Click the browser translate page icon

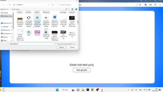point(146,5)
